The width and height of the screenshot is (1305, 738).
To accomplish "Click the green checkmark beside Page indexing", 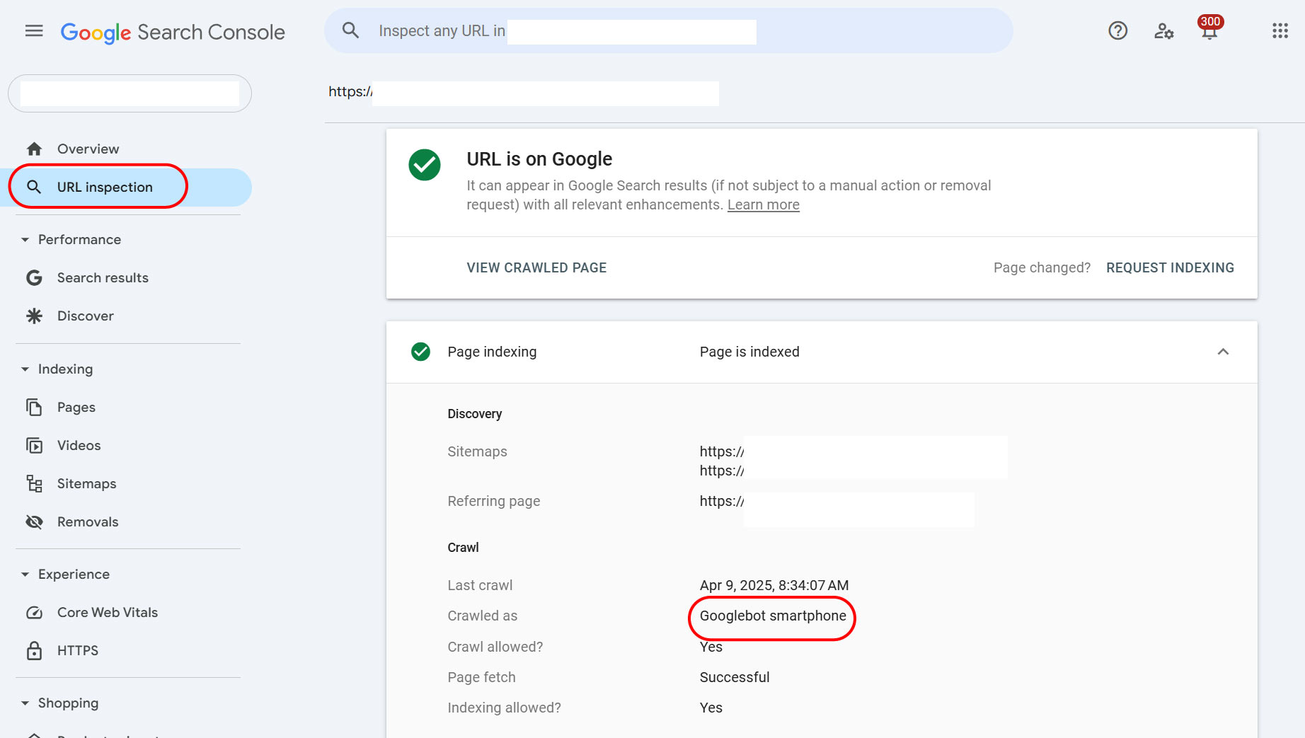I will pyautogui.click(x=421, y=352).
